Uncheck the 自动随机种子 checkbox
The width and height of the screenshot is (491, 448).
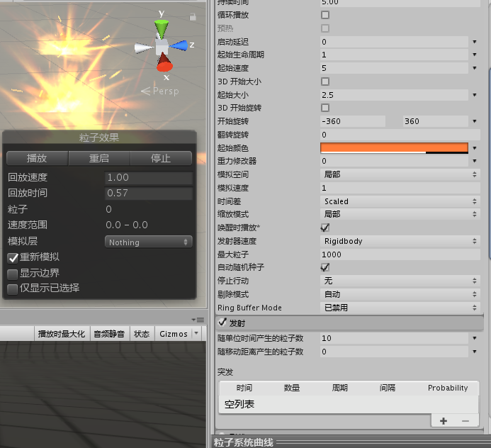(325, 267)
